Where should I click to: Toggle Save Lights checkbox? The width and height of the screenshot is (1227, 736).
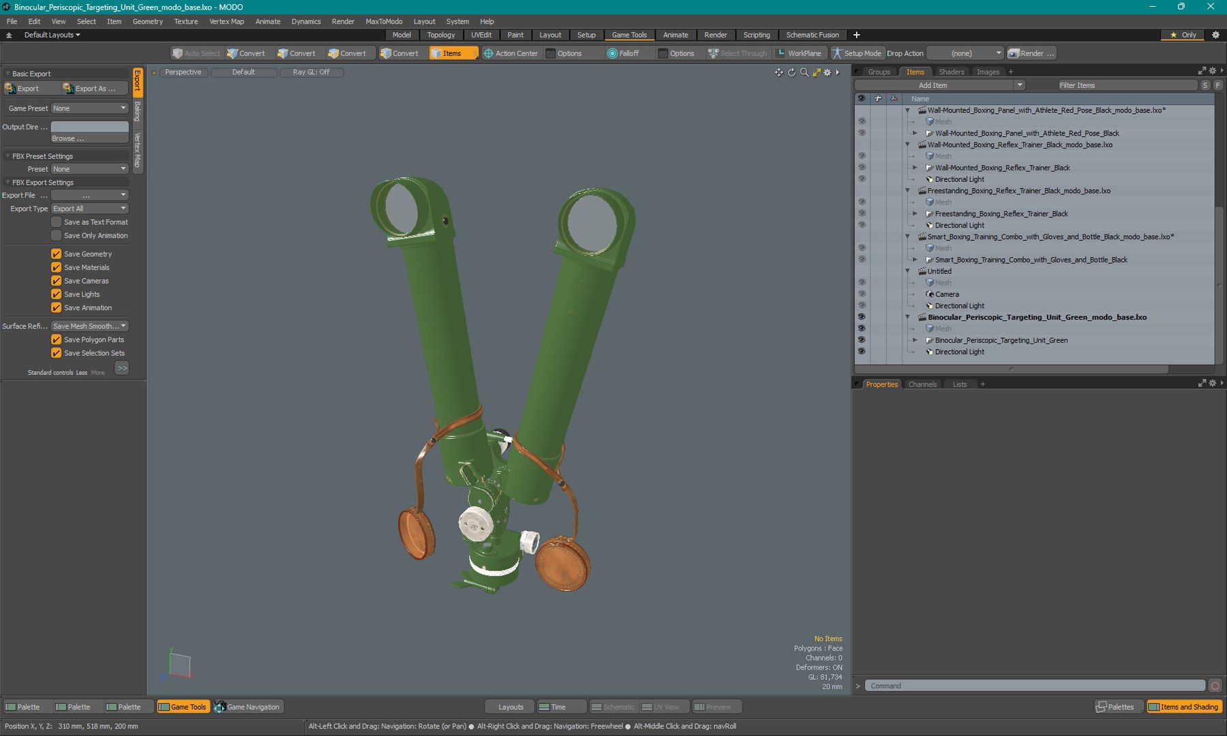pyautogui.click(x=57, y=294)
